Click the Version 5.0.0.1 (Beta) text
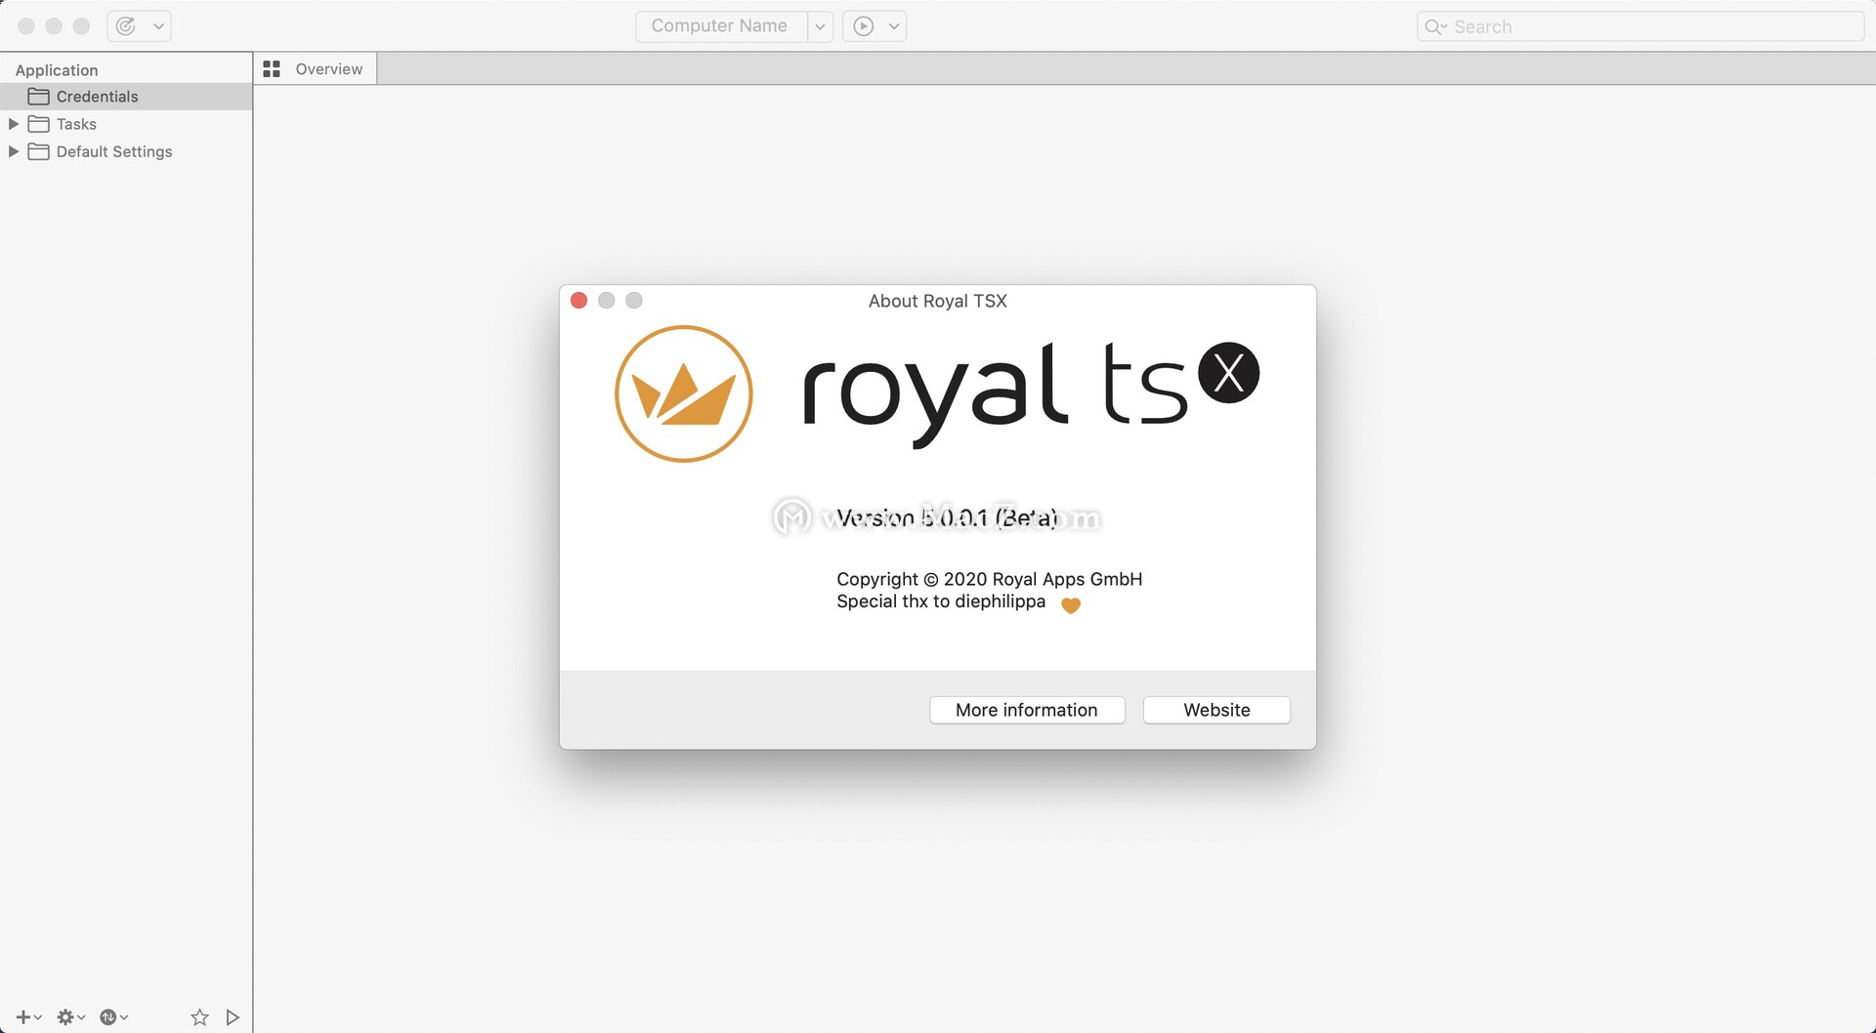Screen dimensions: 1876x1033 coord(947,517)
